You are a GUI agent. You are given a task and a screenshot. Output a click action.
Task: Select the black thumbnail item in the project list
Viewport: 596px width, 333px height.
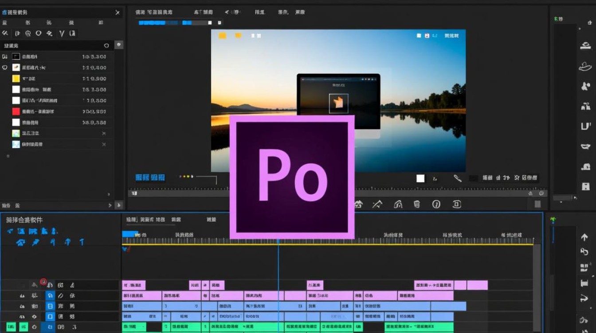(16, 56)
